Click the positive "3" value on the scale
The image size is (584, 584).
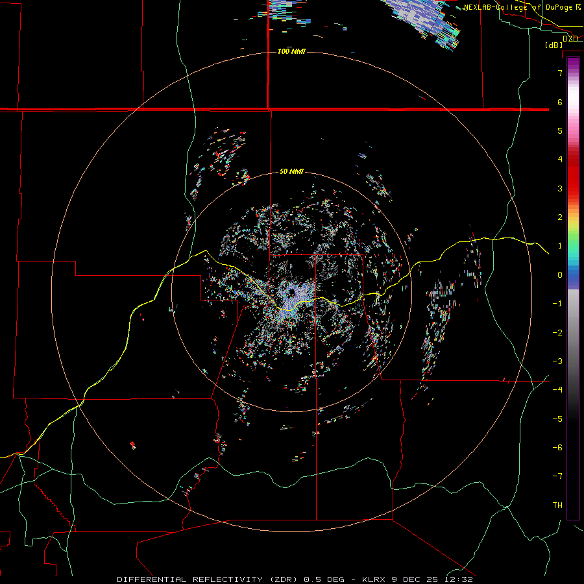pyautogui.click(x=560, y=188)
